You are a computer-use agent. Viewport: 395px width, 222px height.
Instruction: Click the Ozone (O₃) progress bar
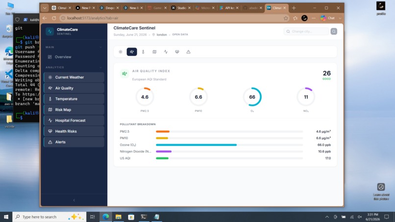[229, 145]
